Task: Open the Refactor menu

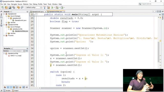Action: tap(26, 4)
